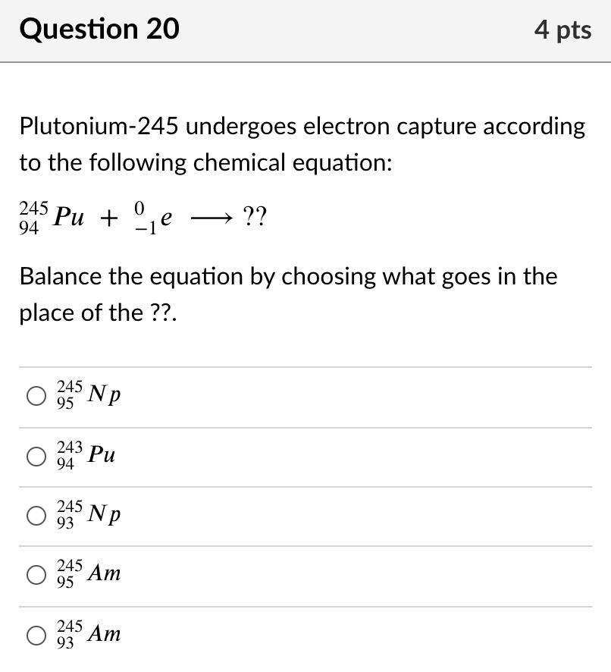The width and height of the screenshot is (611, 672).
Task: Click the 'Plutonium-245 undergoes electron capture' sentence
Action: click(x=302, y=126)
